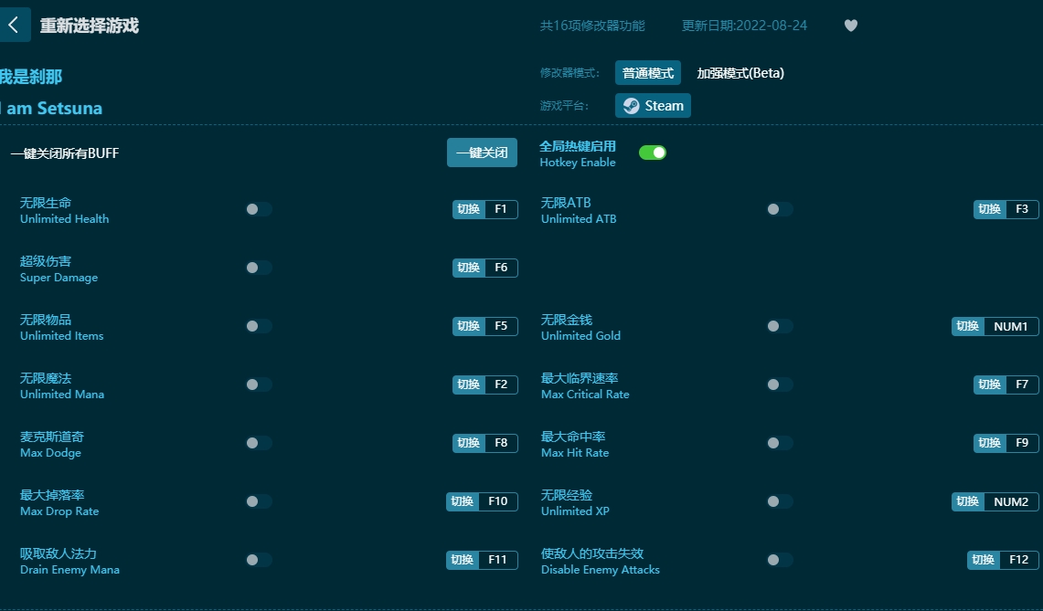Enable Max Critical Rate toggle

pyautogui.click(x=780, y=385)
